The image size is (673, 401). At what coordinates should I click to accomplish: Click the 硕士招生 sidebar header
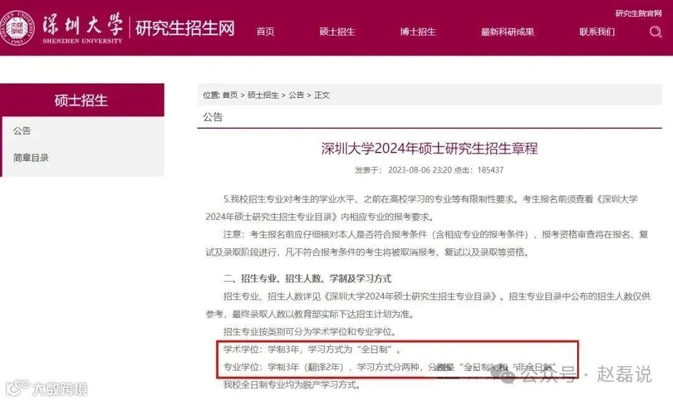point(82,100)
